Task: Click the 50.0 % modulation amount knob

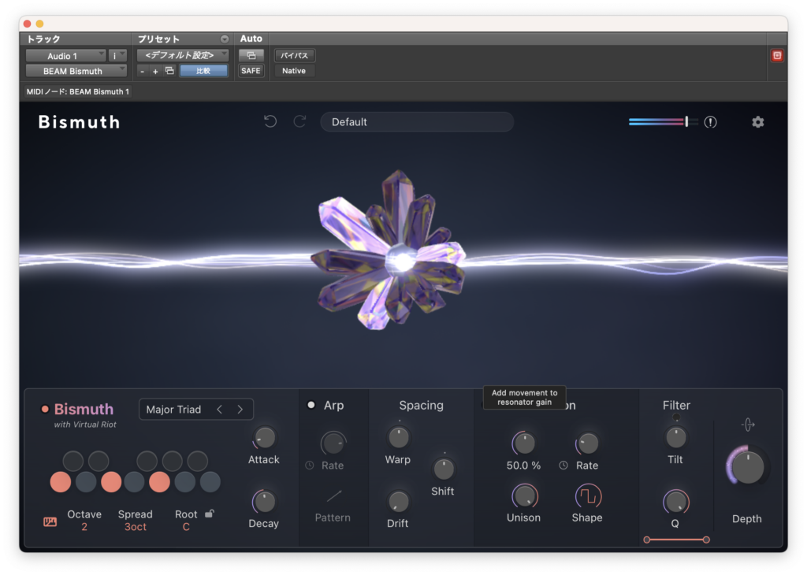Action: pos(524,443)
